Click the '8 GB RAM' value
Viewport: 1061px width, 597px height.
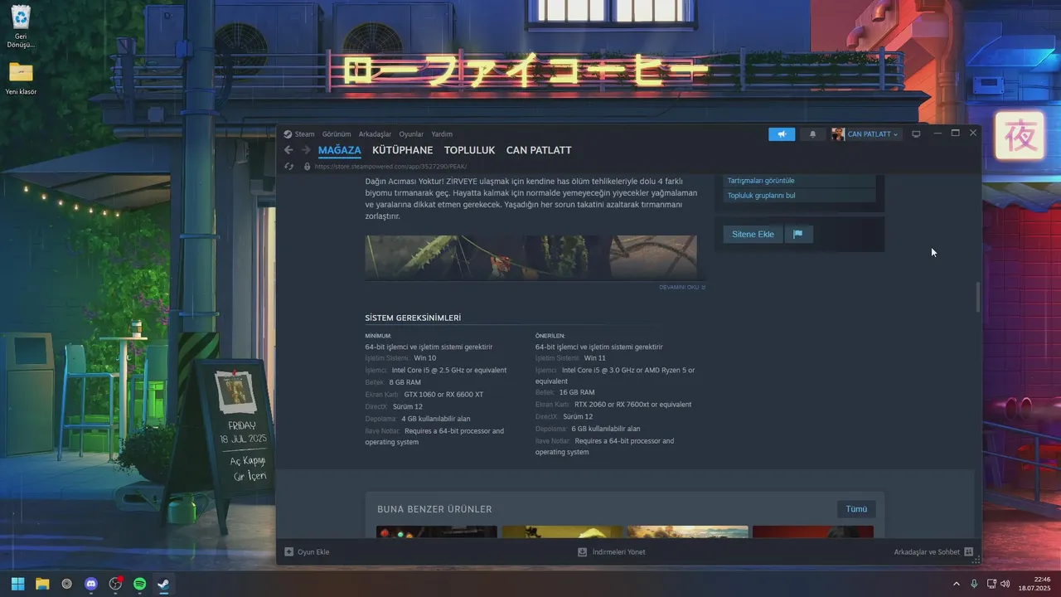click(405, 382)
